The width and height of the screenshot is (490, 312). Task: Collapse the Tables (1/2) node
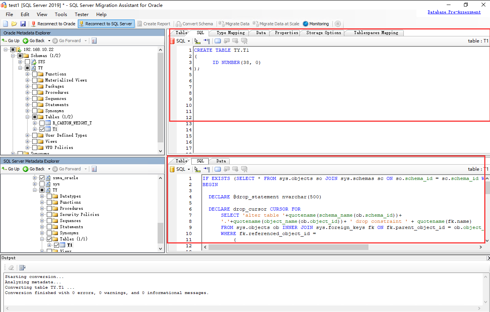28,117
